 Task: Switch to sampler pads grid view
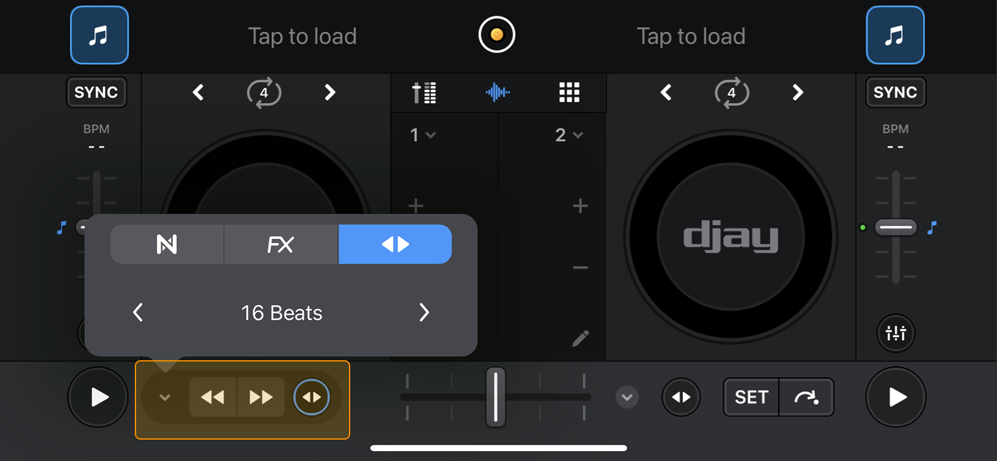pyautogui.click(x=569, y=93)
